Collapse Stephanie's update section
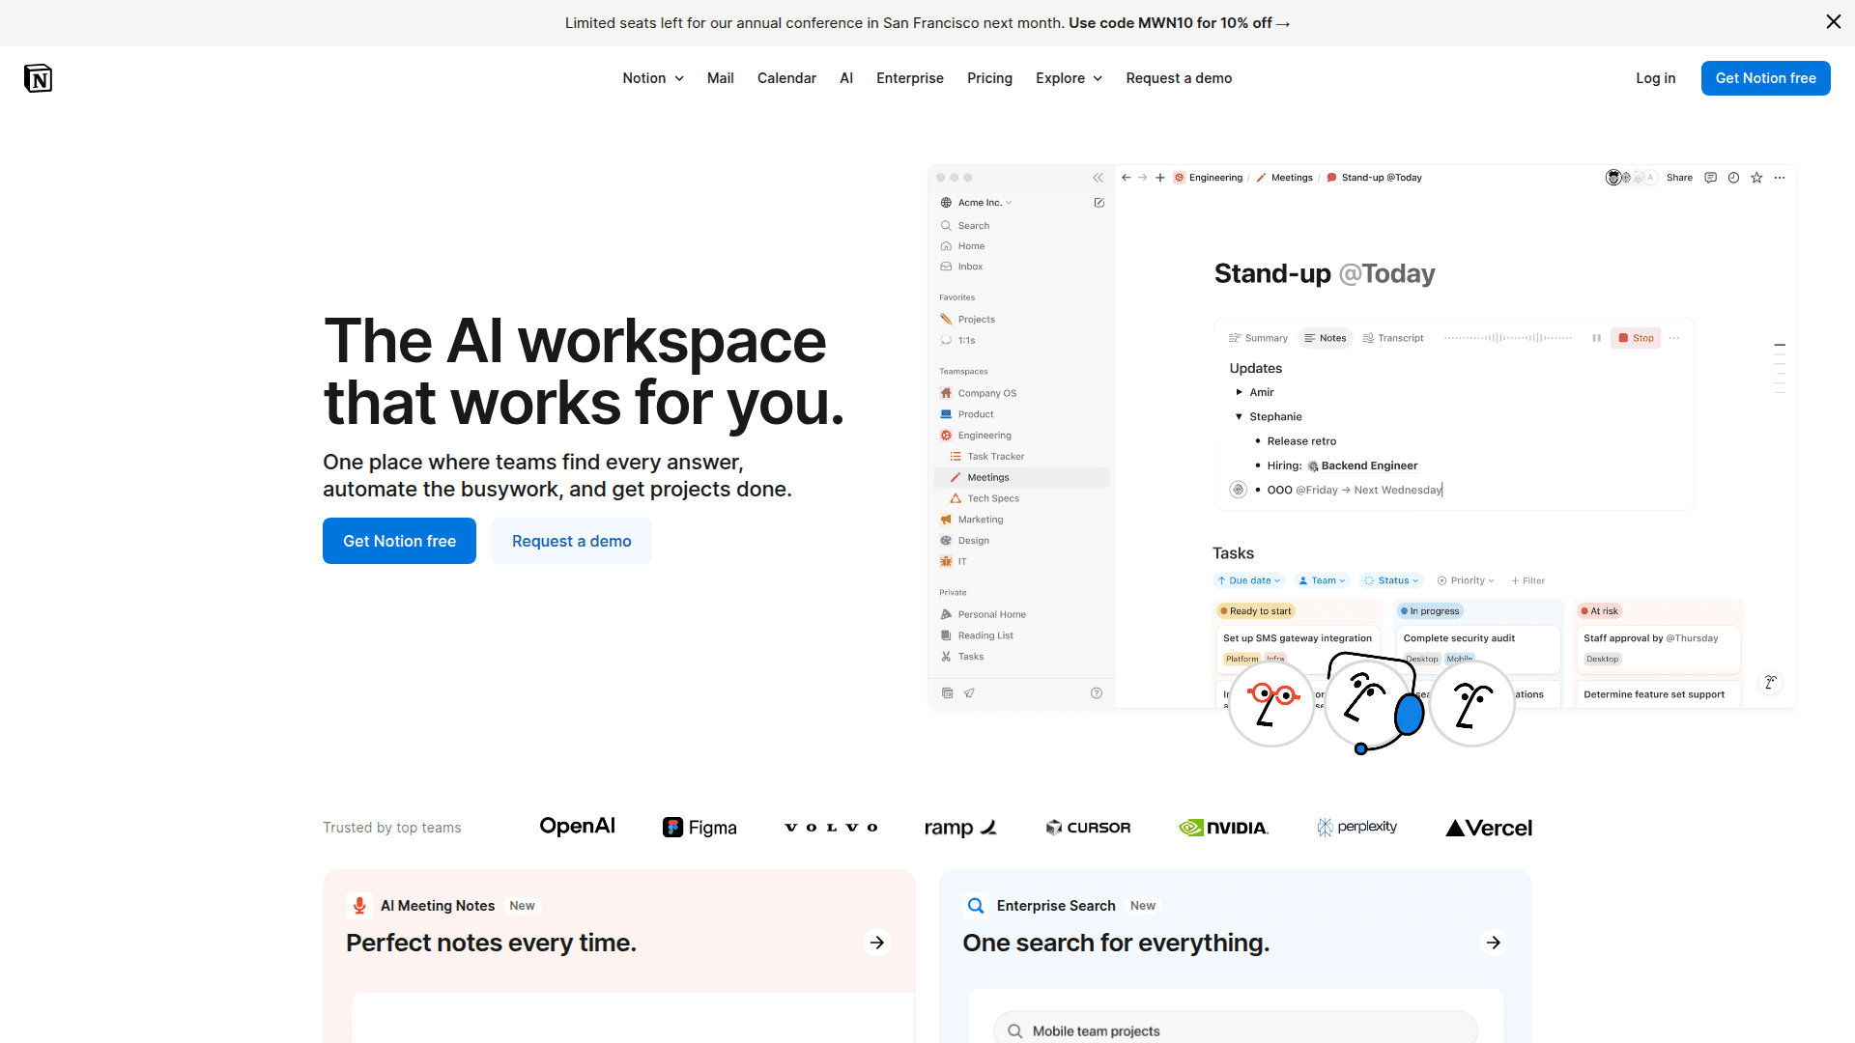 click(x=1240, y=416)
